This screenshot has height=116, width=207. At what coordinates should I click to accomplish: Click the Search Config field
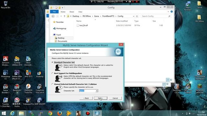(x=156, y=16)
